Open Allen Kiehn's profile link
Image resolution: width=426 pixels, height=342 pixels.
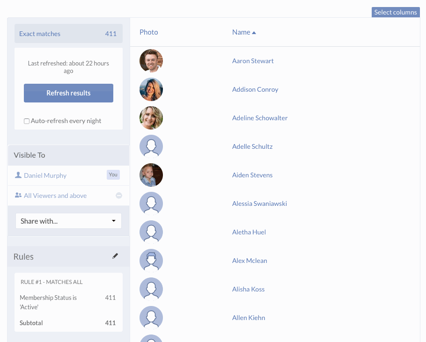(x=249, y=318)
